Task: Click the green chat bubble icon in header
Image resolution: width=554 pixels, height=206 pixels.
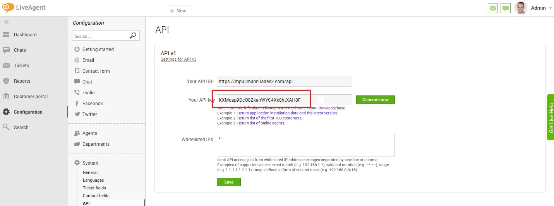Action: [x=506, y=8]
